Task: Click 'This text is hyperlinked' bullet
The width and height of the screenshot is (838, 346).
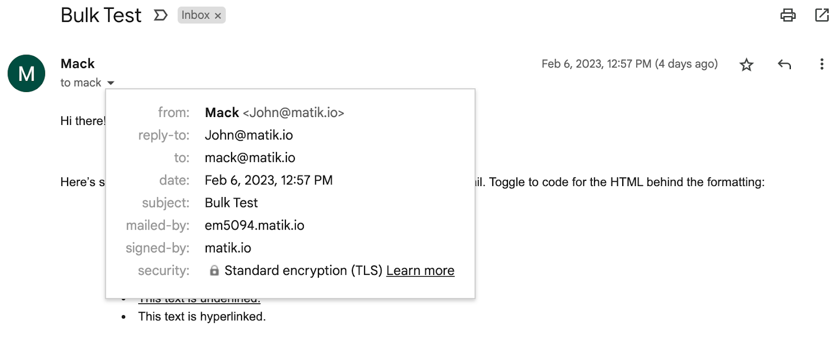Action: (x=202, y=317)
